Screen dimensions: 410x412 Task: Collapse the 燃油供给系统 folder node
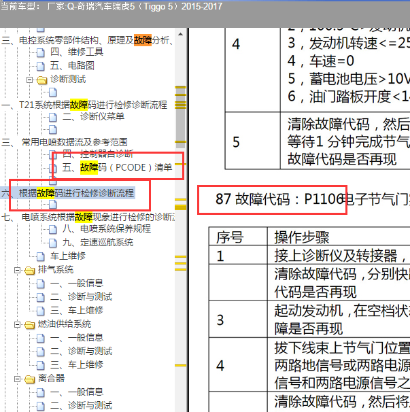coord(18,325)
